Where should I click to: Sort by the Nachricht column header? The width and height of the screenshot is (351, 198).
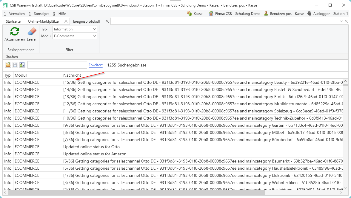pyautogui.click(x=203, y=75)
